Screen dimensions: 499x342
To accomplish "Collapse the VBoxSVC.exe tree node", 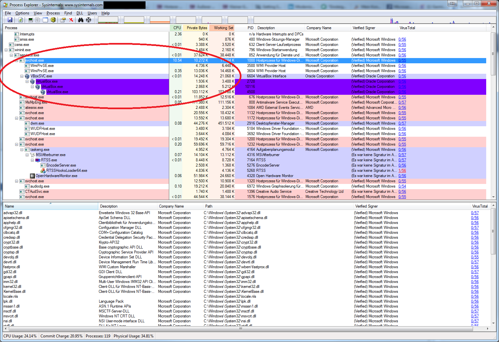I will 22,76.
